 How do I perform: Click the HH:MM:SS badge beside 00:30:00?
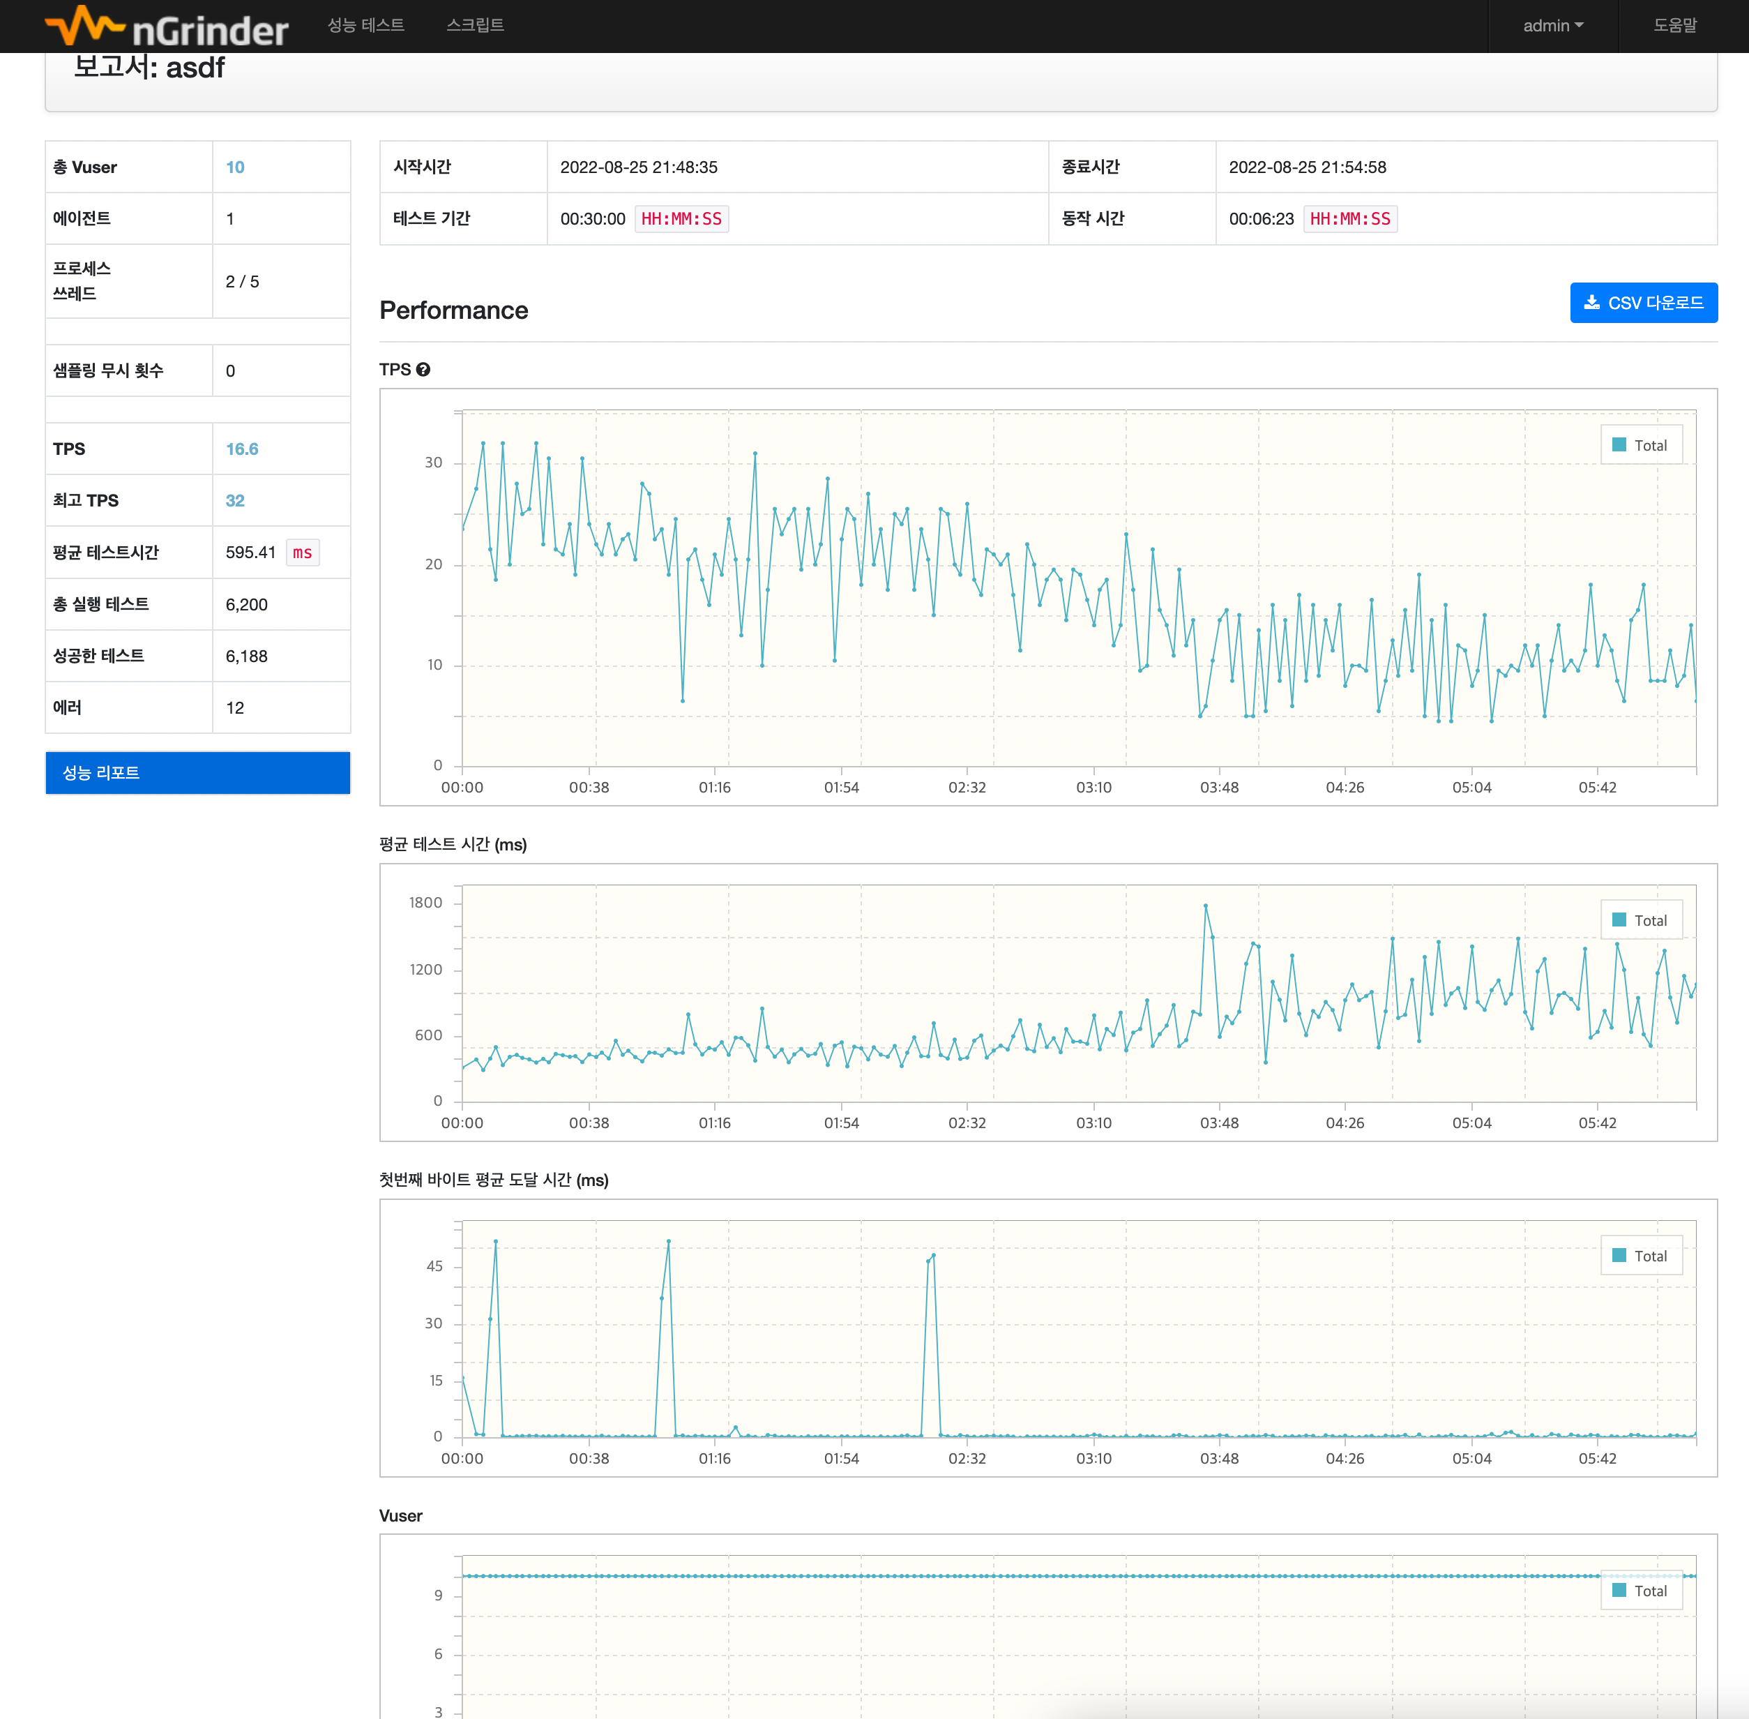681,218
